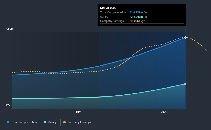Click the tooltip's Salary row label
The image size is (211, 130).
(104, 17)
